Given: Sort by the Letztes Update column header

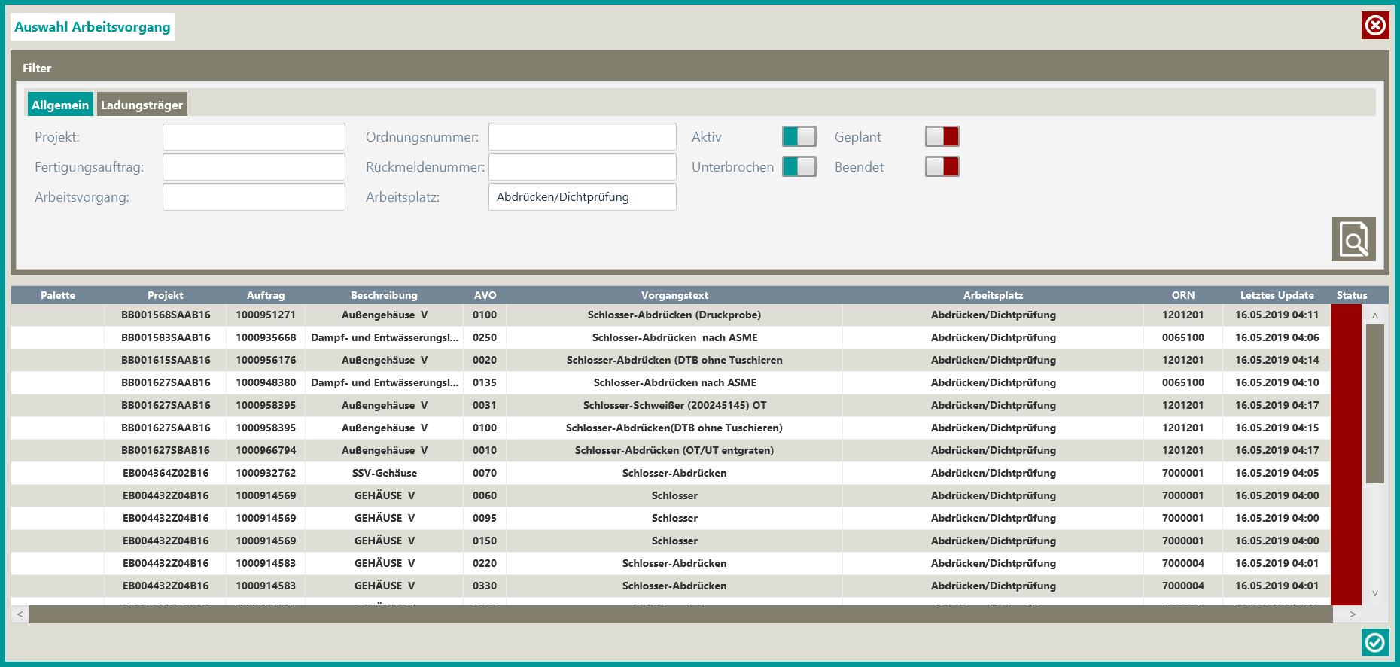Looking at the screenshot, I should tap(1277, 295).
